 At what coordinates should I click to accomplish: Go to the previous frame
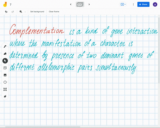click(71, 4)
